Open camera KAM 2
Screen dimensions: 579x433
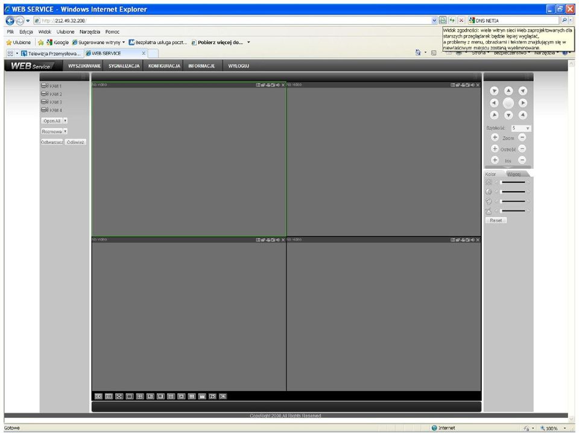pos(51,94)
